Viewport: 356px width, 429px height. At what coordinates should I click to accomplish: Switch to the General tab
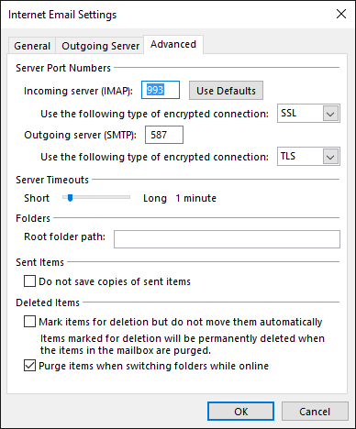coord(32,46)
